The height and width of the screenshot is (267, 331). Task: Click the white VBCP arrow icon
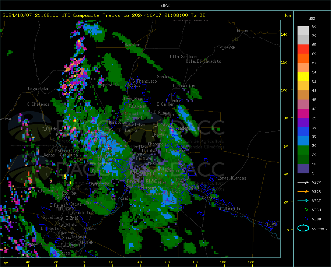coord(303,182)
